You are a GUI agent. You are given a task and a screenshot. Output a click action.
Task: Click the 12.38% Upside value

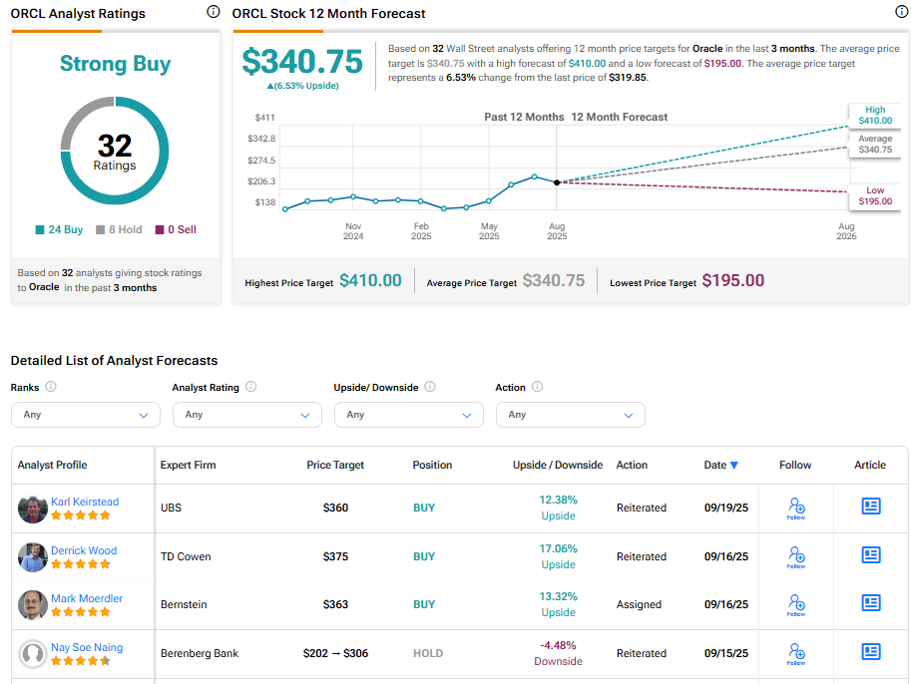pyautogui.click(x=559, y=508)
